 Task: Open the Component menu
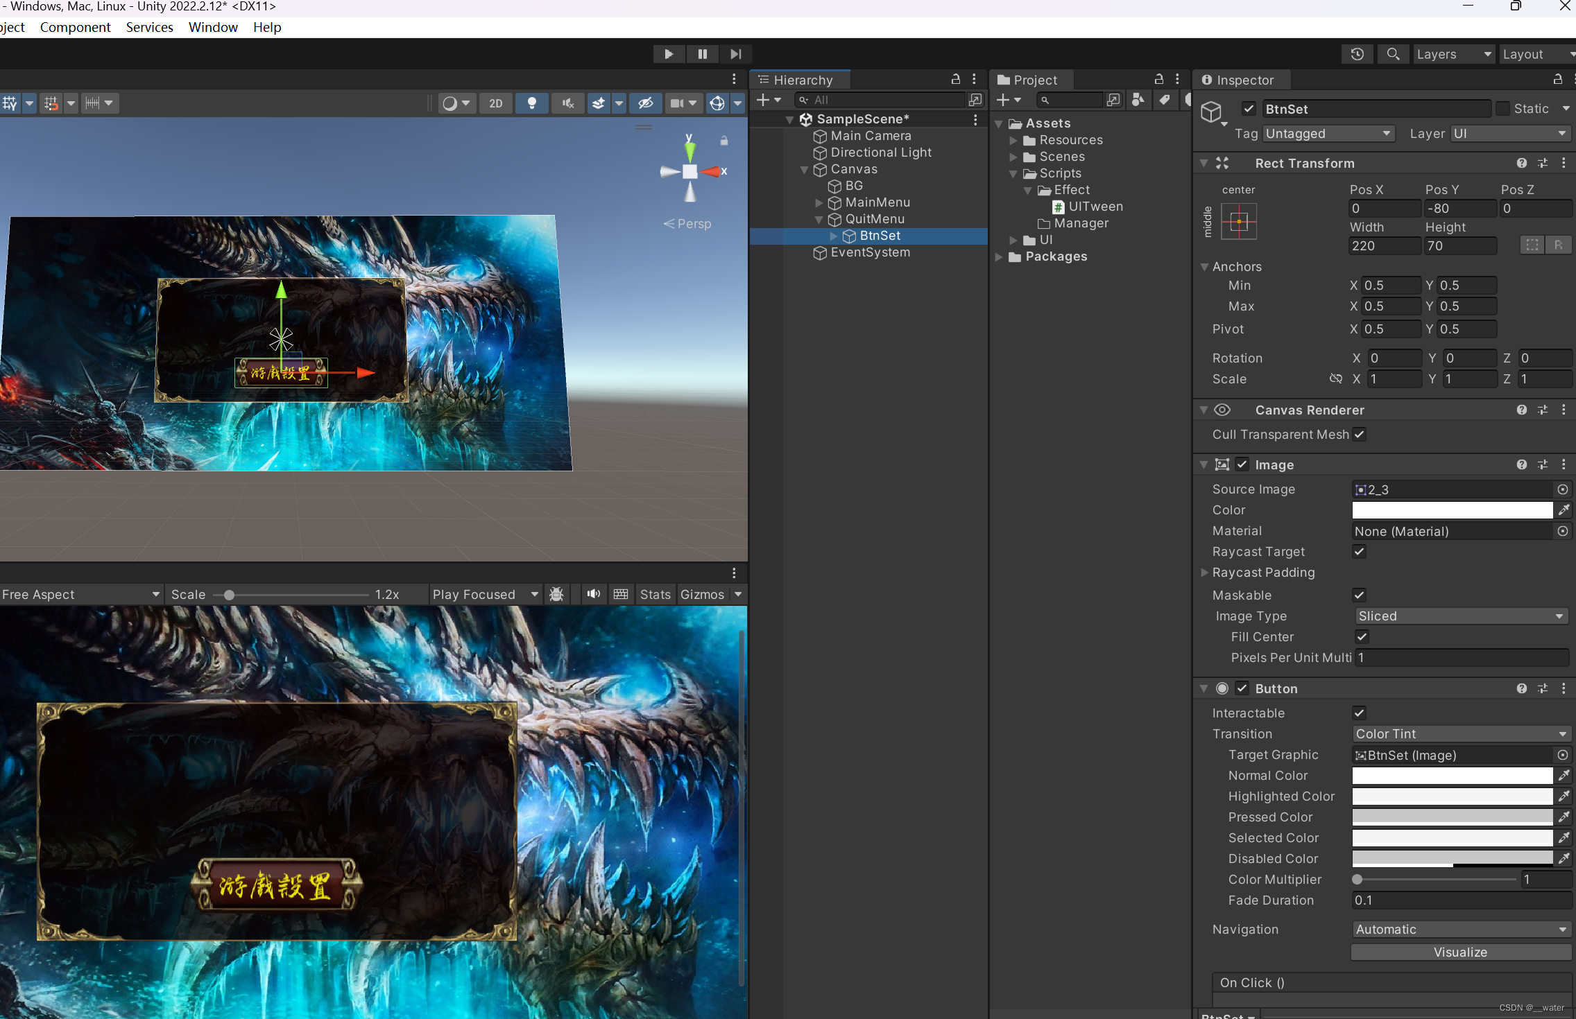pyautogui.click(x=75, y=27)
